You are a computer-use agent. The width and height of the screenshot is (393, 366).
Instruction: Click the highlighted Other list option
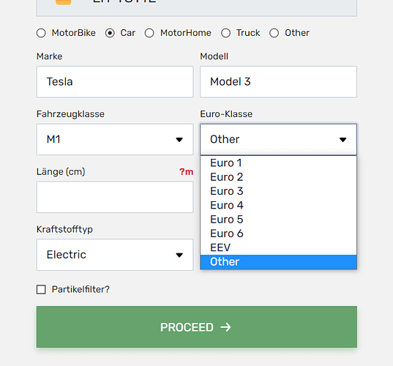pos(278,262)
